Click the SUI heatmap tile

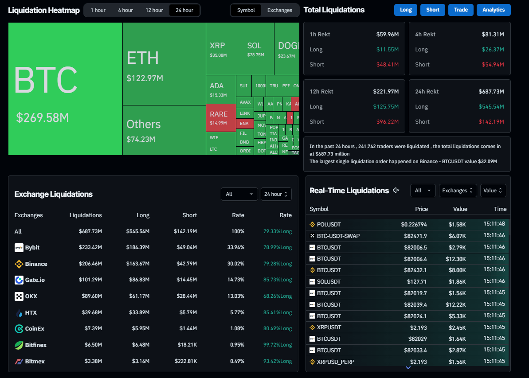click(x=243, y=86)
